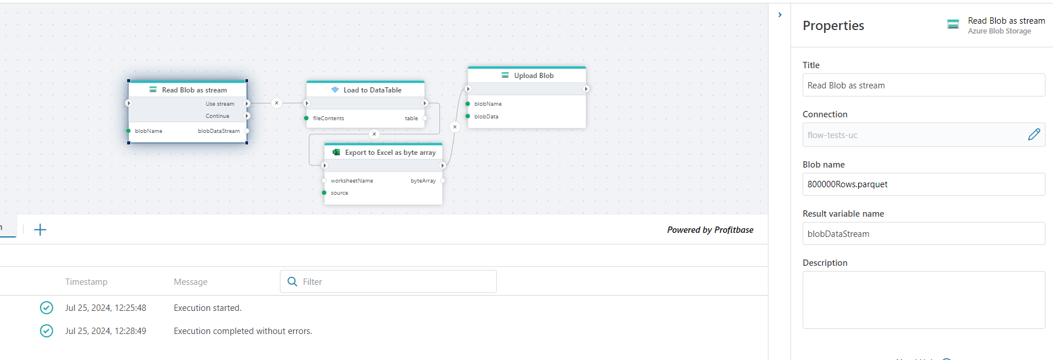Click the checkmark icon beside Execution started

pyautogui.click(x=46, y=308)
